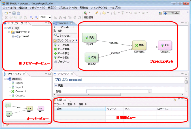Zoom in with the magnifier plus icon
Viewport: 191px width, 129px height.
[31, 17]
